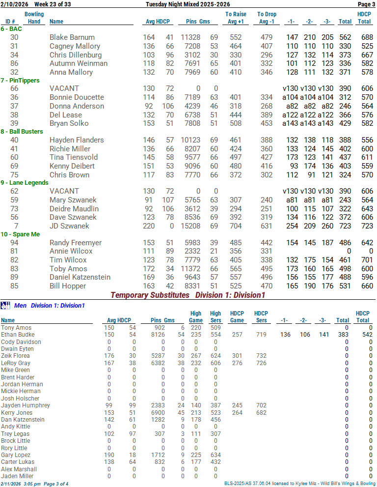Click bowler name Blake Barnum

click(x=72, y=37)
